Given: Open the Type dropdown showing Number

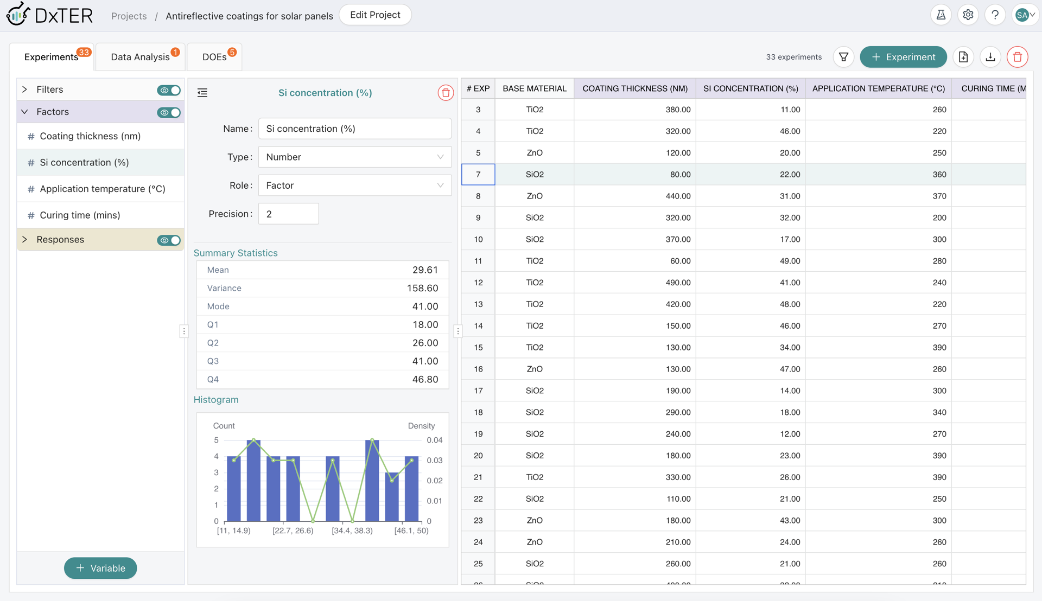Looking at the screenshot, I should pyautogui.click(x=355, y=157).
